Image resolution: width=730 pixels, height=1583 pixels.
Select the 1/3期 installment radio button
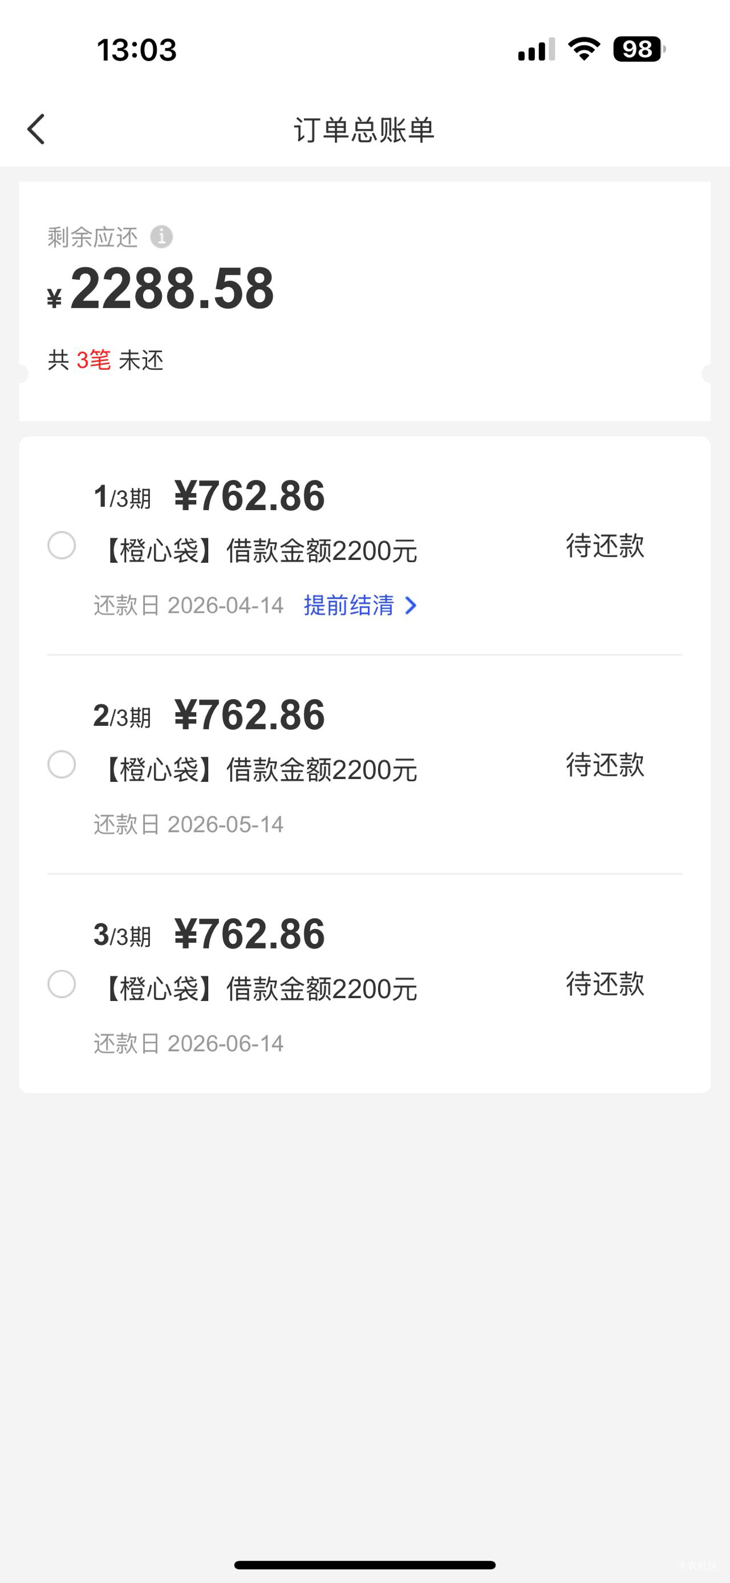click(x=62, y=546)
